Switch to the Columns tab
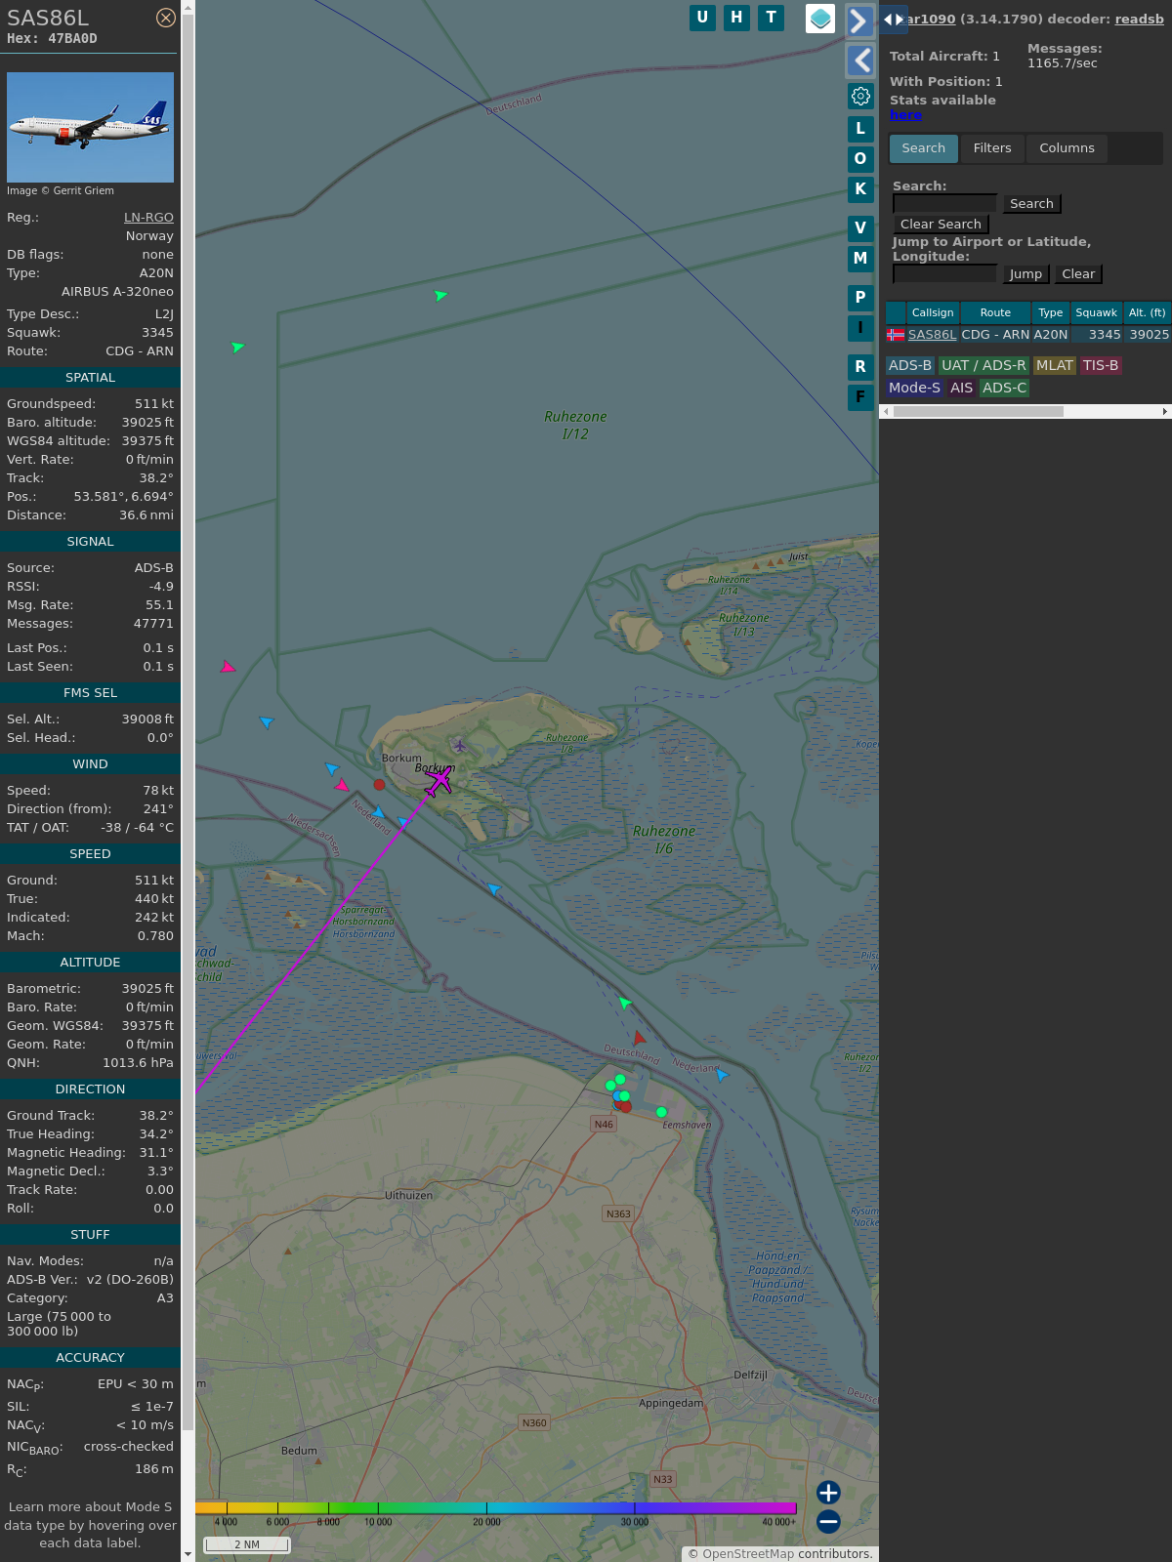Image resolution: width=1172 pixels, height=1562 pixels. click(1067, 148)
